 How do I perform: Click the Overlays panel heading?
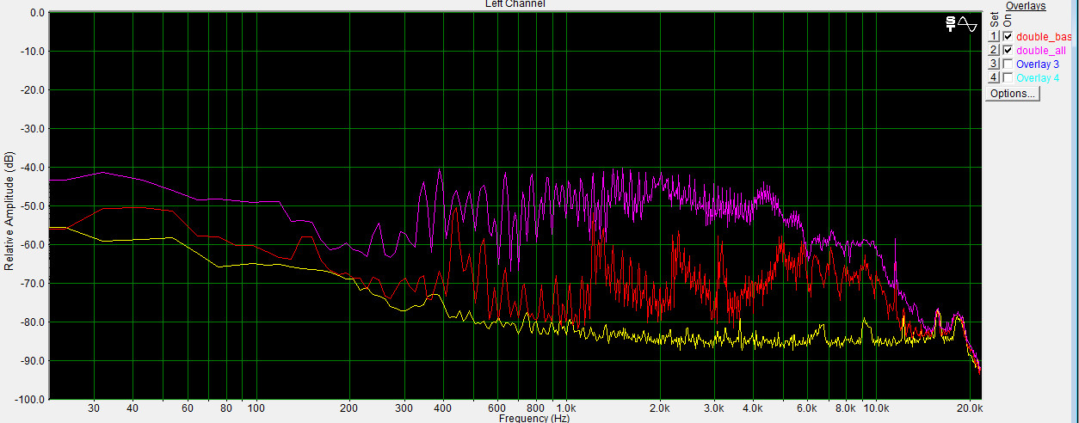tap(1026, 6)
